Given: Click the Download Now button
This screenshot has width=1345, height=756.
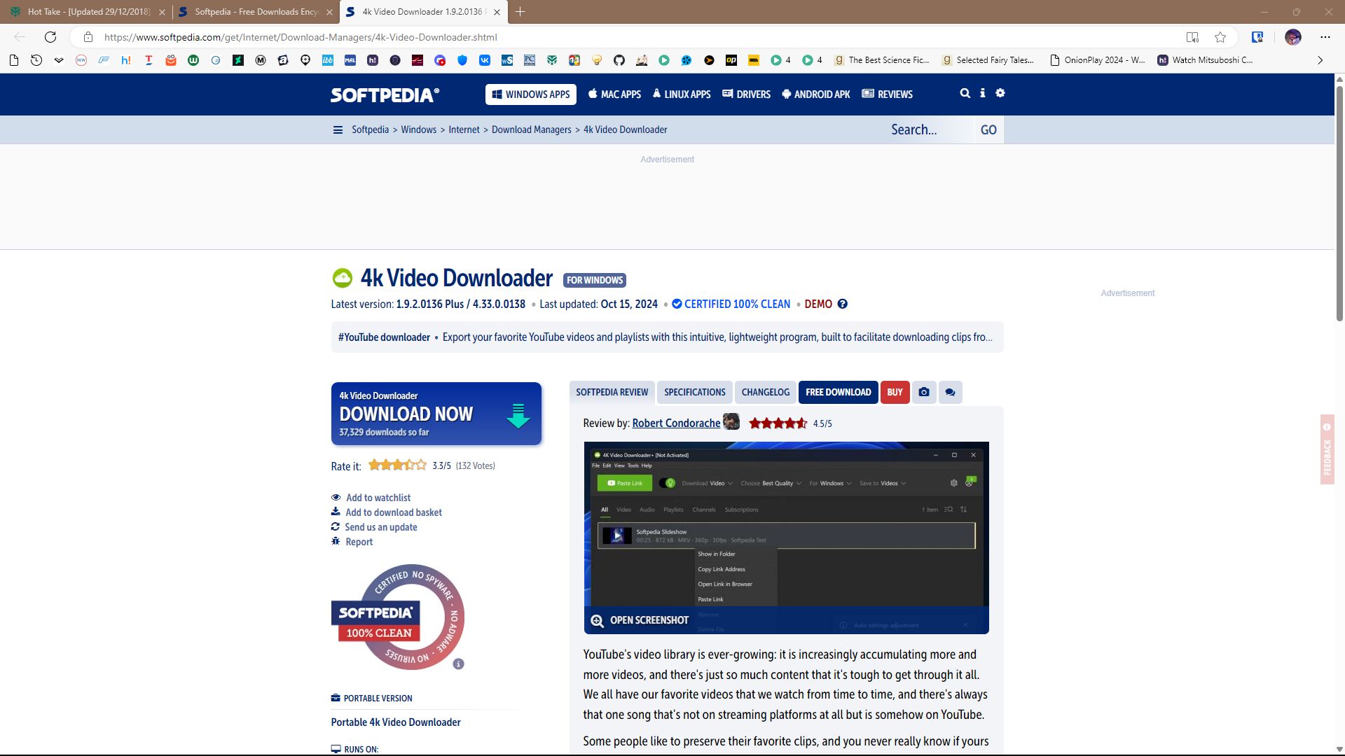Looking at the screenshot, I should tap(436, 414).
